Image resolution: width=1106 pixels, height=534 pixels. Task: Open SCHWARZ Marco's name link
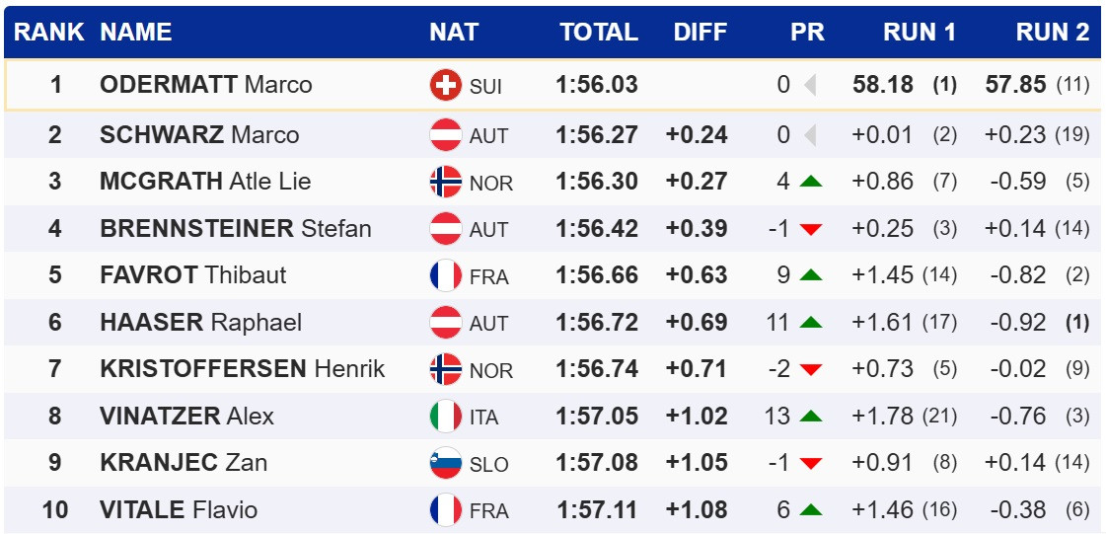click(199, 134)
